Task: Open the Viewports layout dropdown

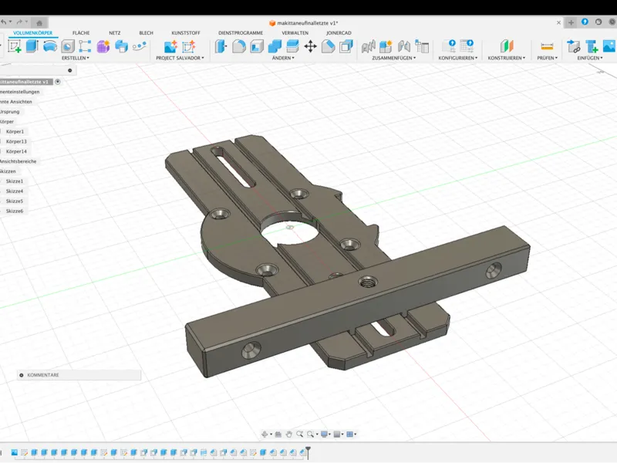Action: [x=351, y=434]
